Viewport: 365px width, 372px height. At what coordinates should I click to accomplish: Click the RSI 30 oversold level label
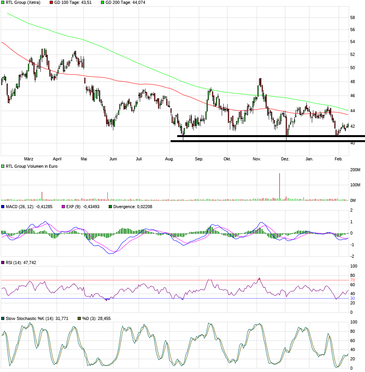pyautogui.click(x=353, y=298)
